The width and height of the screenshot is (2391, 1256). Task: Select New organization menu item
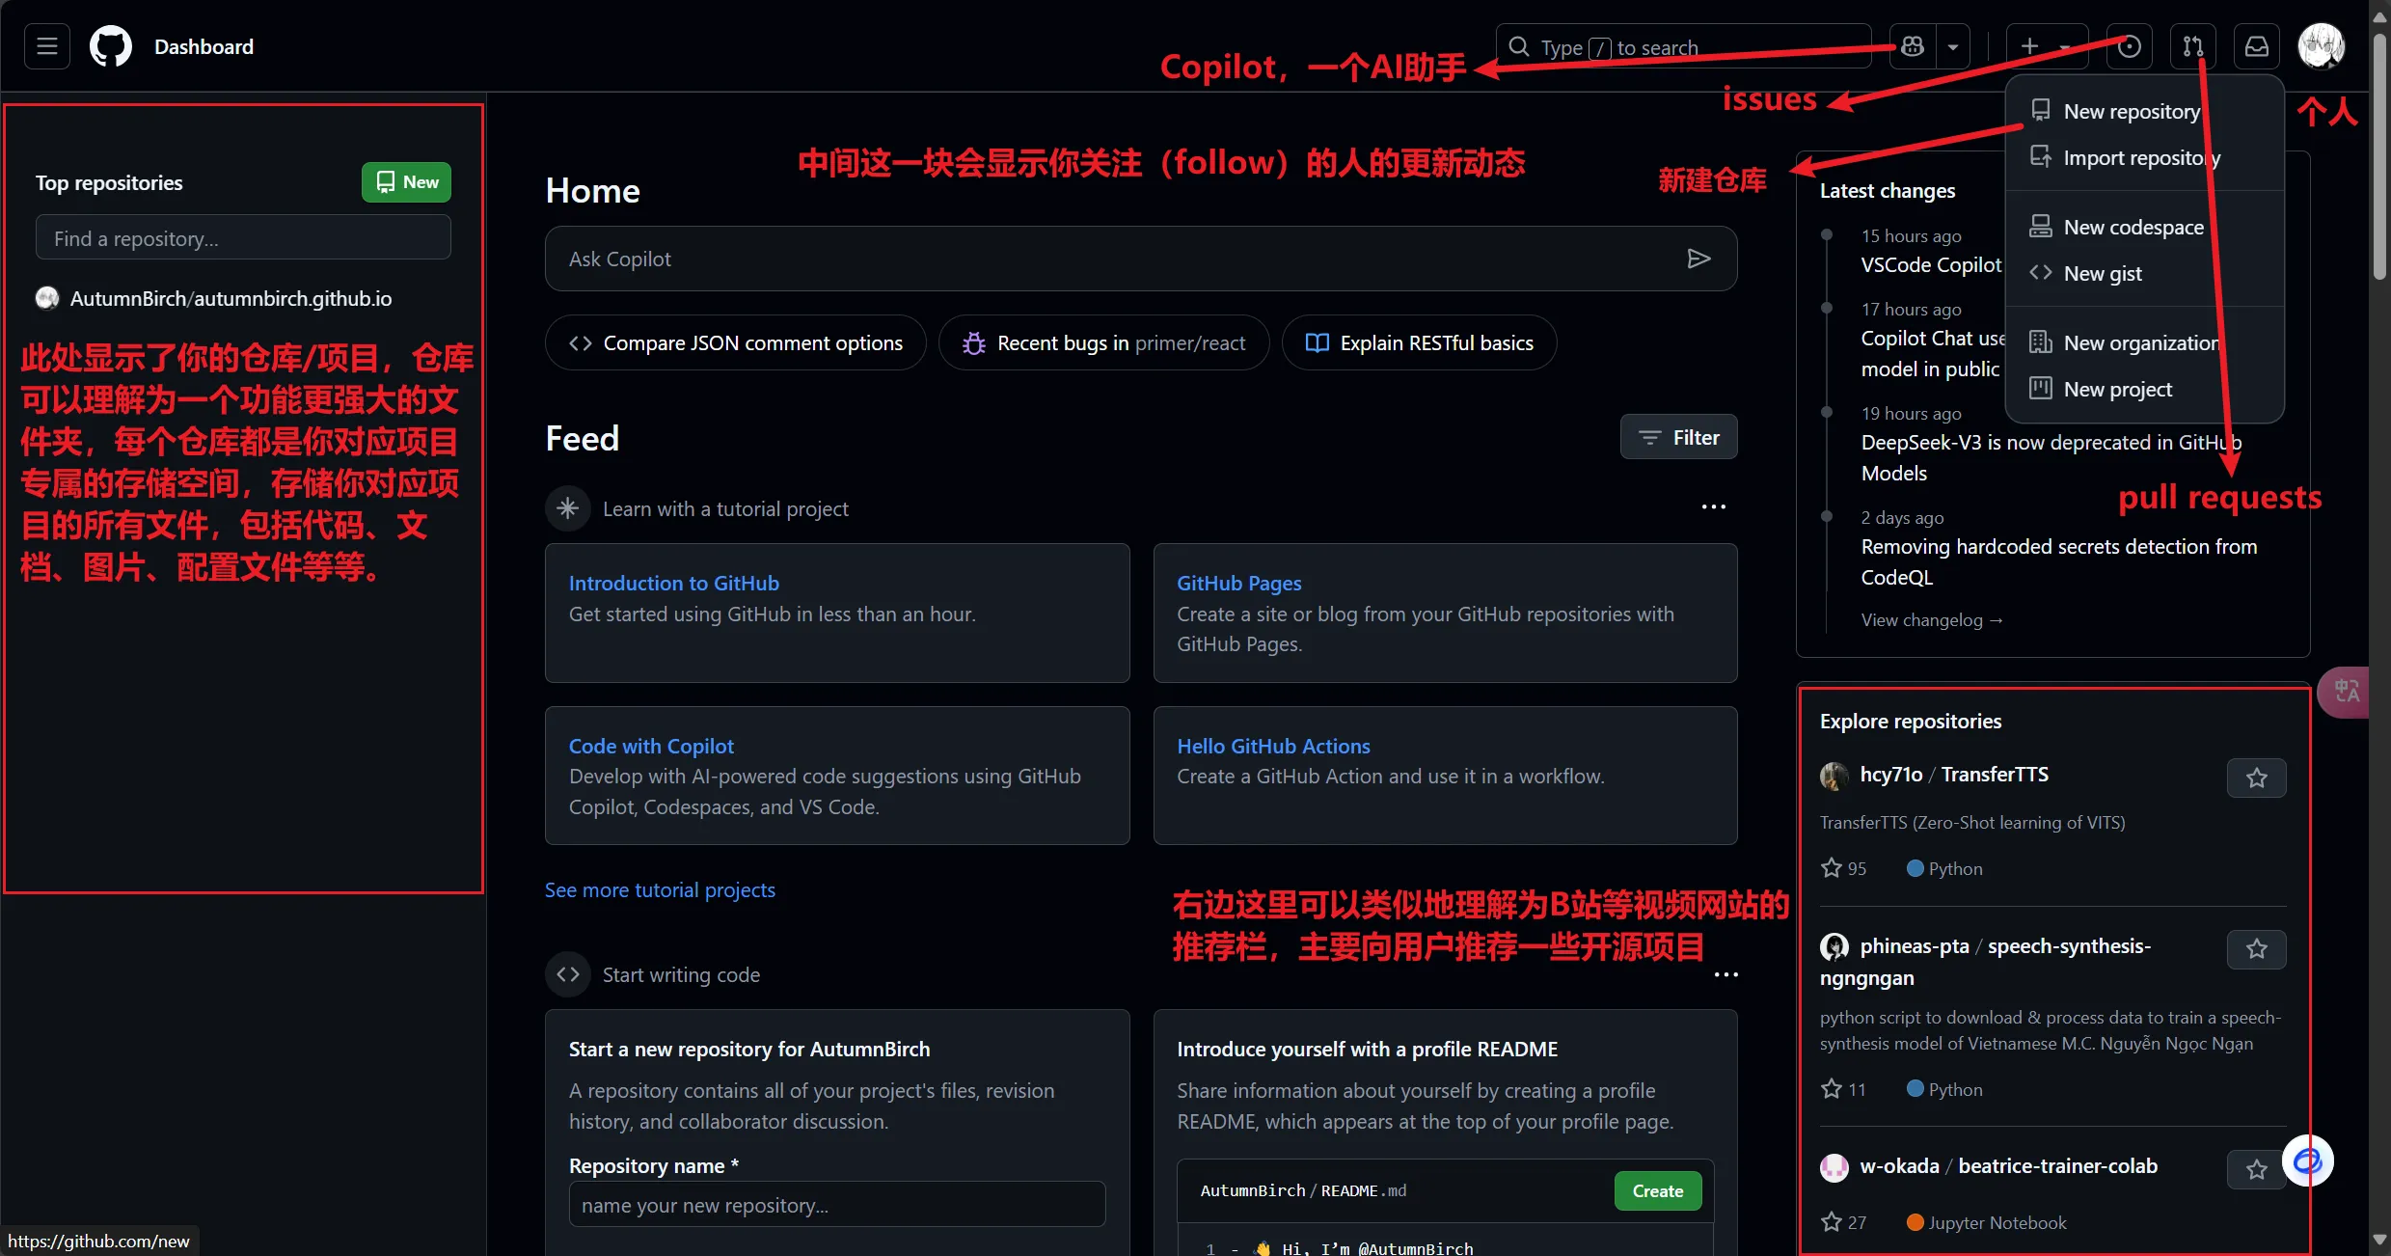pyautogui.click(x=2144, y=342)
